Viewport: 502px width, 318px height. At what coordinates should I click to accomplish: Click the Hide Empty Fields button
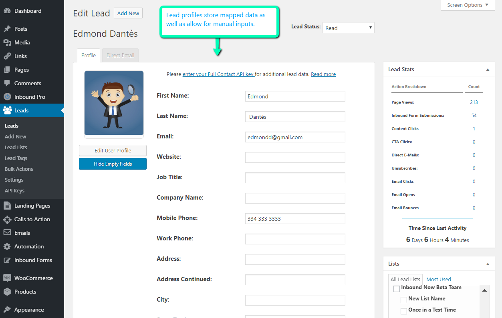coord(113,164)
